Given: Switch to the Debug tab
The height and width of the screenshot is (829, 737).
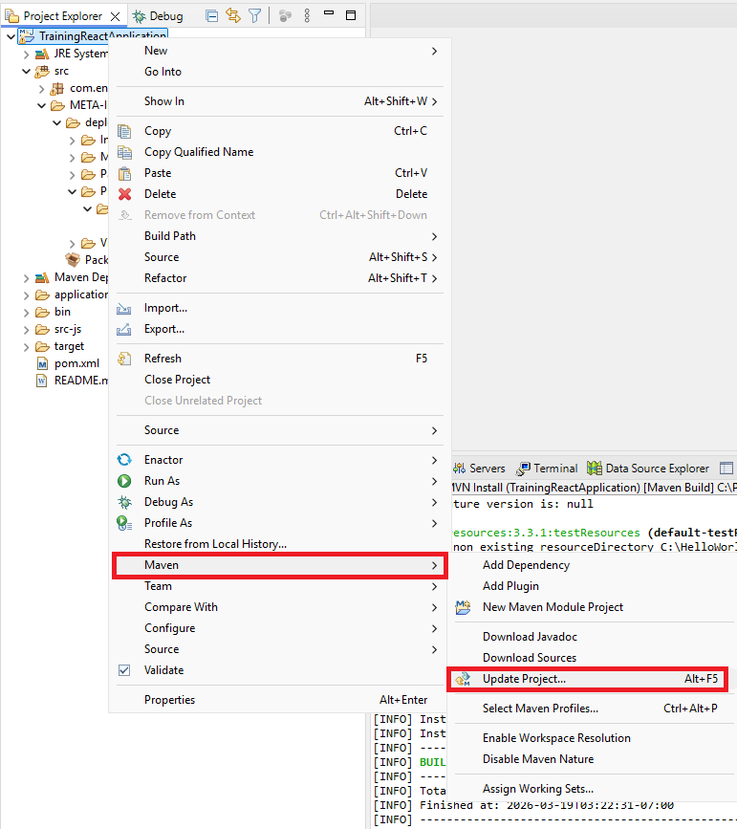Looking at the screenshot, I should pyautogui.click(x=157, y=15).
